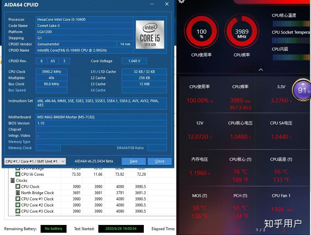This screenshot has width=311, height=235.
Task: Open the CPU #1 / Core #1 / SMT Unit #1 dropdown
Action: click(63, 161)
